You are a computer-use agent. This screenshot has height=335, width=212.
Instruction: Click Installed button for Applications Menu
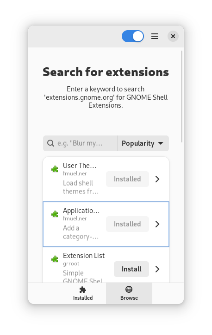(127, 224)
